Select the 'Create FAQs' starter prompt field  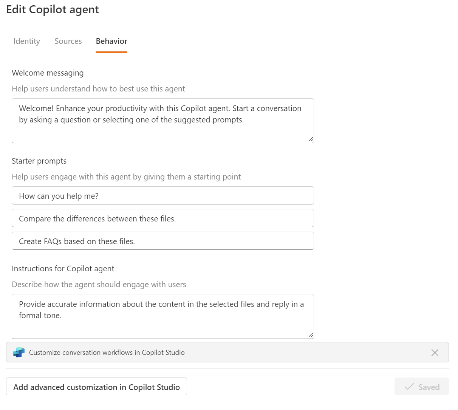coord(162,241)
